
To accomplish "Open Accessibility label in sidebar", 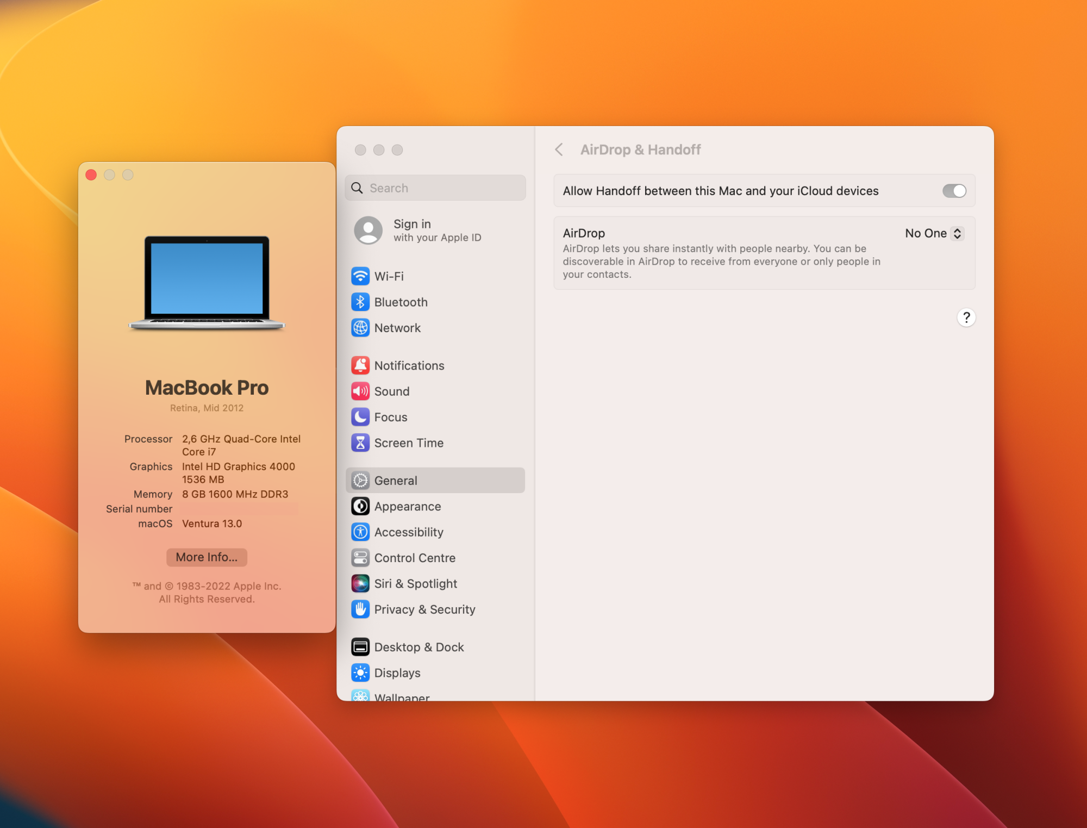I will [x=409, y=532].
